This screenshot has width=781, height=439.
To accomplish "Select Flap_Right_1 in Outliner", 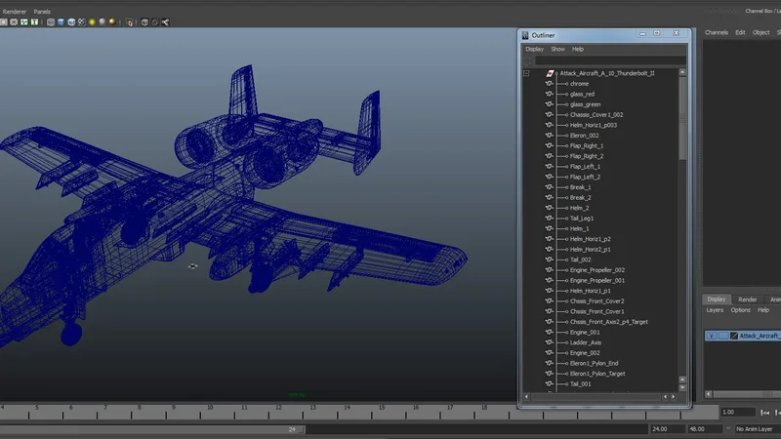I will pyautogui.click(x=587, y=145).
